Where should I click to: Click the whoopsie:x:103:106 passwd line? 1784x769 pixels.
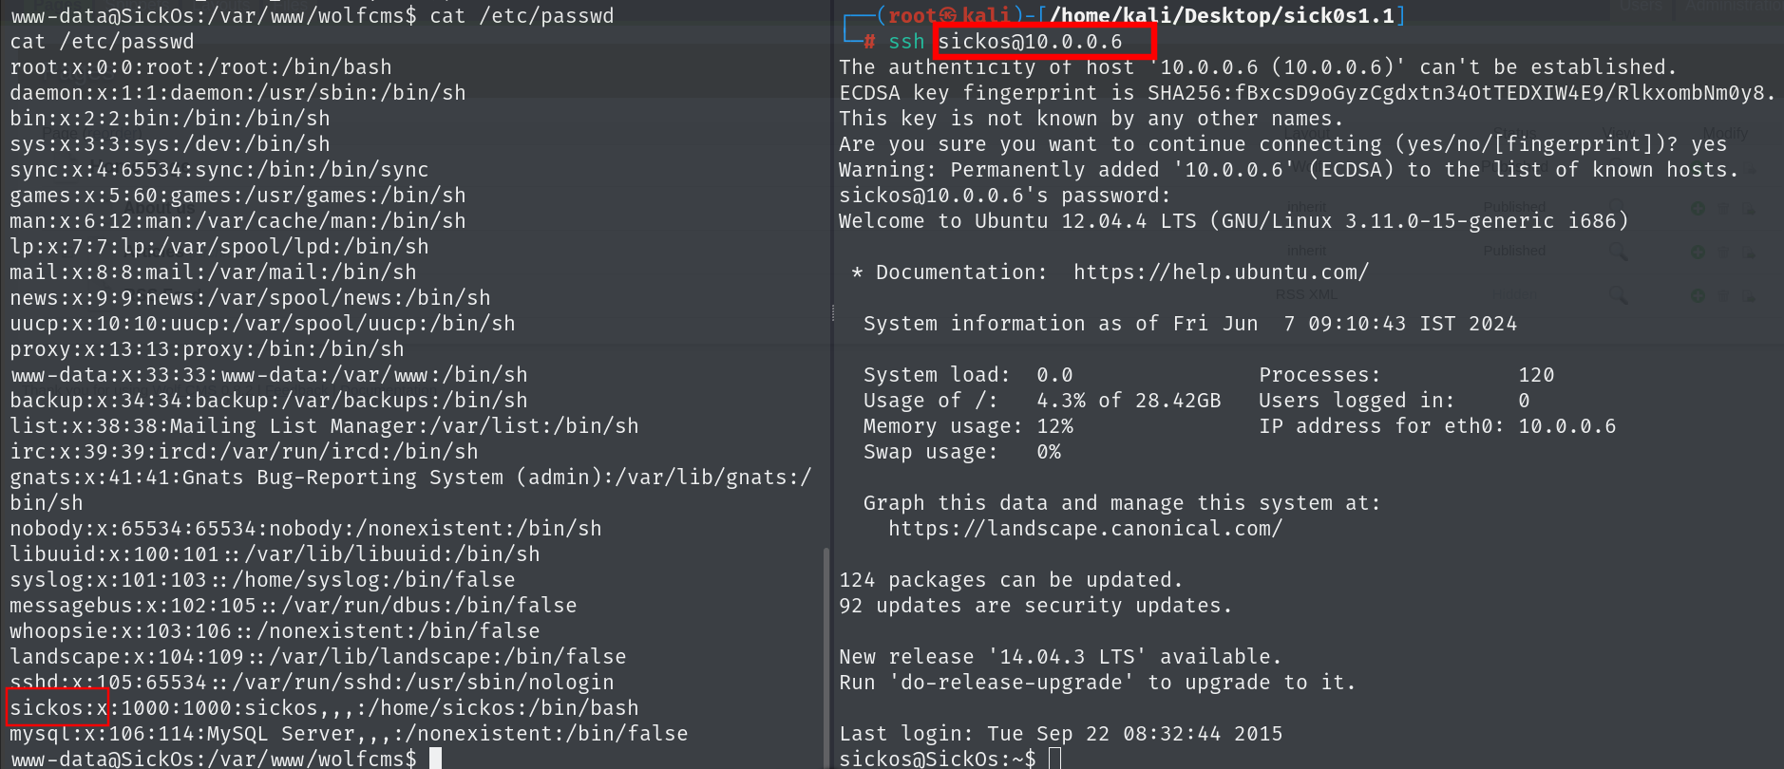coord(275,631)
